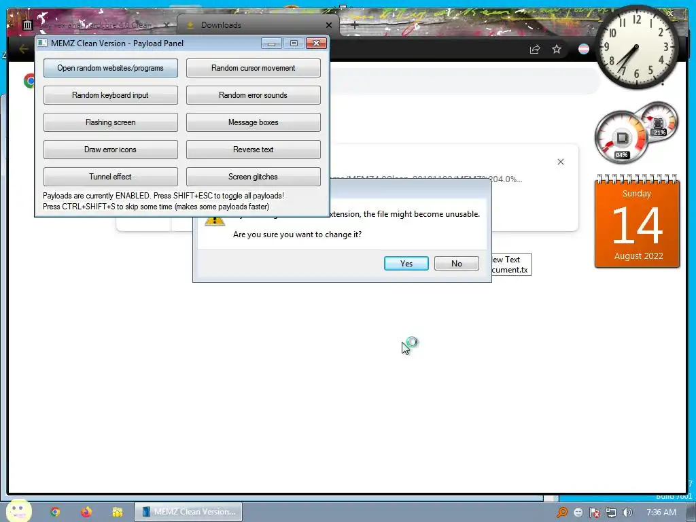The height and width of the screenshot is (522, 696).
Task: Click the browser share icon
Action: [535, 49]
